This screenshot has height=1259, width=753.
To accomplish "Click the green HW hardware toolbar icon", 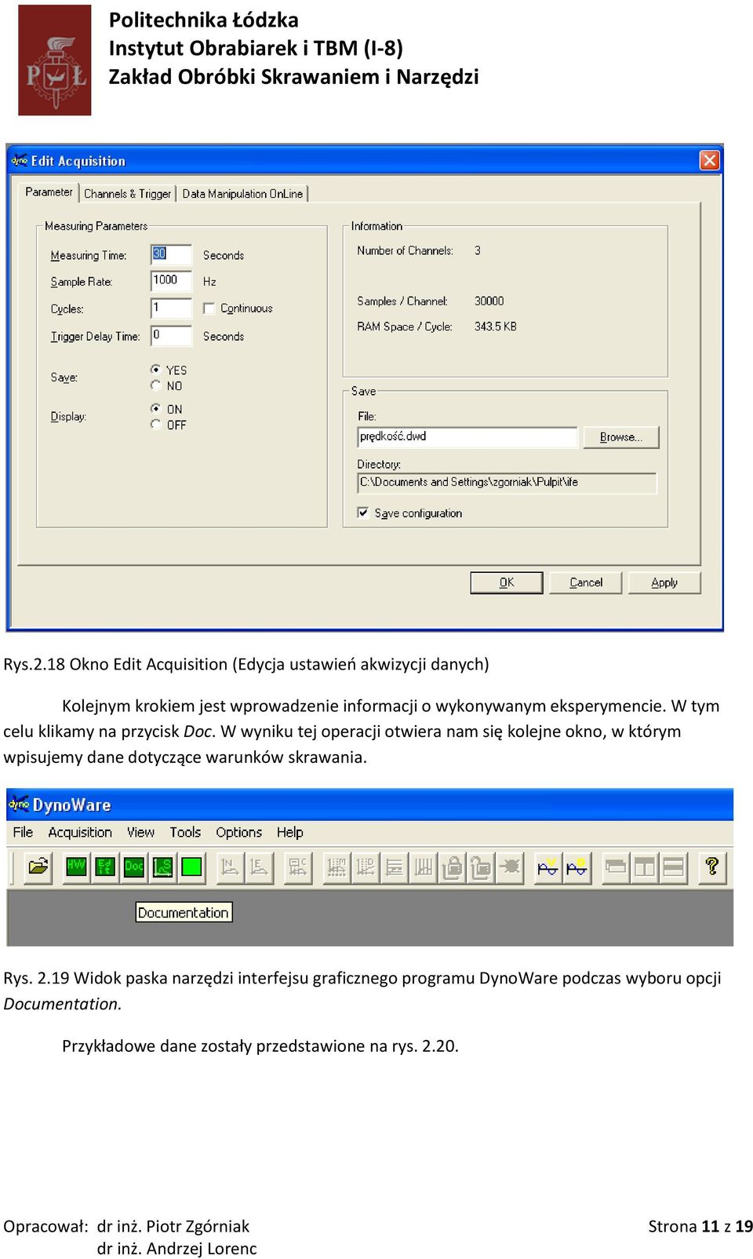I will click(76, 867).
